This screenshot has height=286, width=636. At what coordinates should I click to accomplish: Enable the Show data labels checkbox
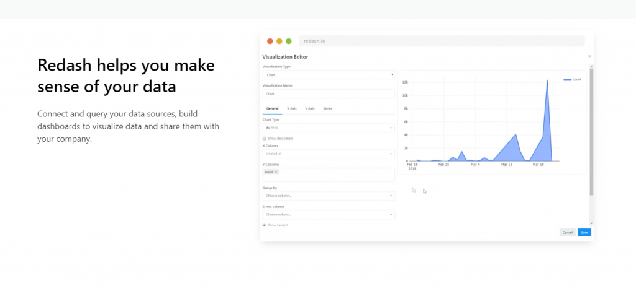(265, 139)
